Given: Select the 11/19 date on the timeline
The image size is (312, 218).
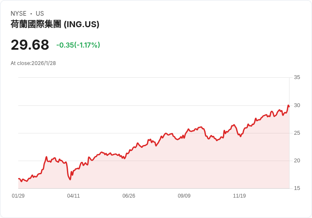Looking at the screenshot, I should pyautogui.click(x=240, y=196).
